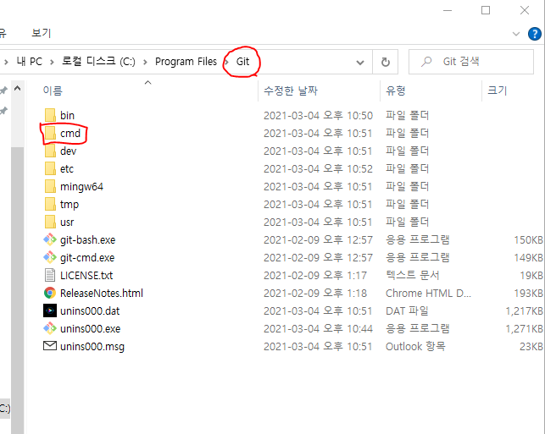The width and height of the screenshot is (545, 434).
Task: Select the file name unins000.exe
Action: point(91,328)
